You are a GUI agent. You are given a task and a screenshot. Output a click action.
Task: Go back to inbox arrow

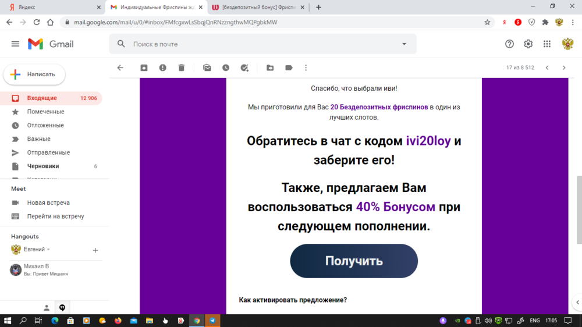point(120,67)
